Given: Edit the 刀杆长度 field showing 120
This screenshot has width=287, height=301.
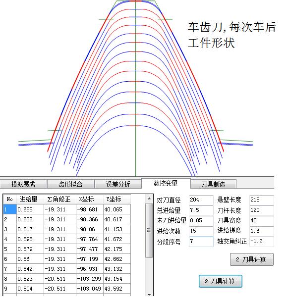Looking at the screenshot, I should pos(261,210).
